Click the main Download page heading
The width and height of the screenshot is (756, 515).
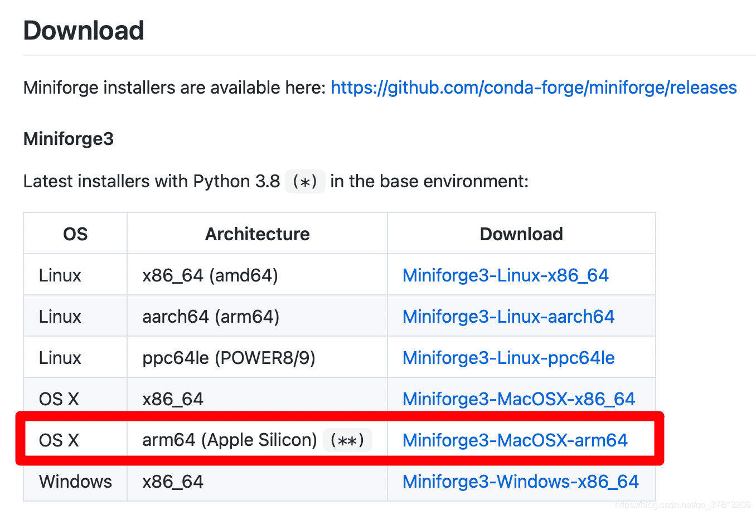click(84, 31)
